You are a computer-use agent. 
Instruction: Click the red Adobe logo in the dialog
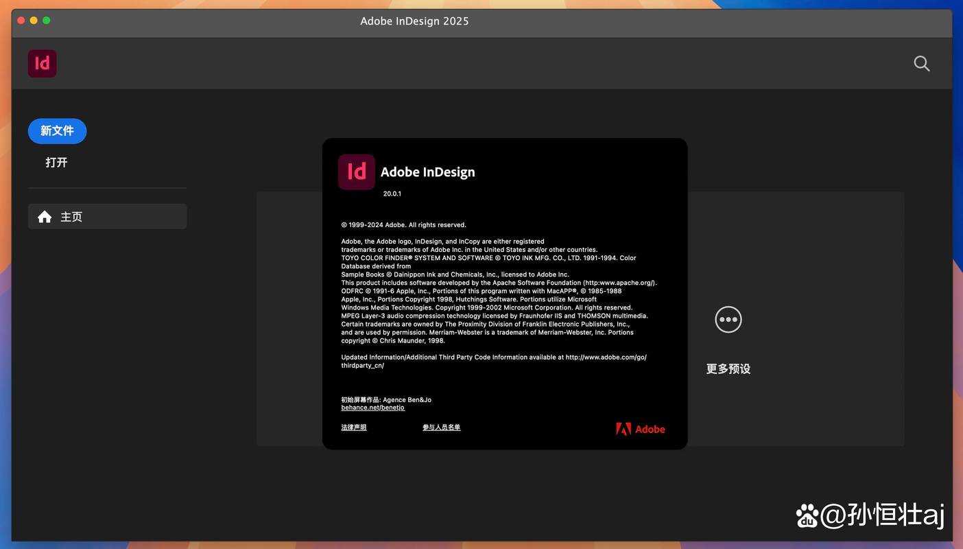coord(641,429)
